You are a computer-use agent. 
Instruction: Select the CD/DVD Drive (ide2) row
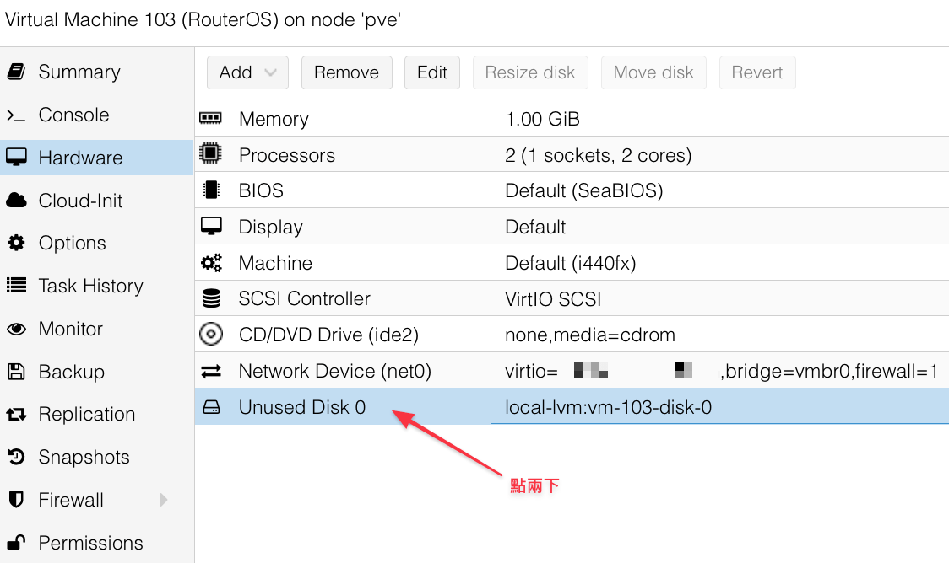pyautogui.click(x=572, y=334)
